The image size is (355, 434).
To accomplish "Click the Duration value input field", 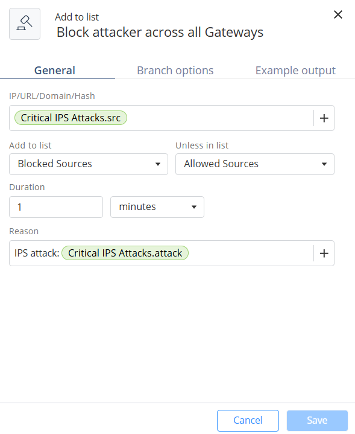I will pyautogui.click(x=56, y=207).
